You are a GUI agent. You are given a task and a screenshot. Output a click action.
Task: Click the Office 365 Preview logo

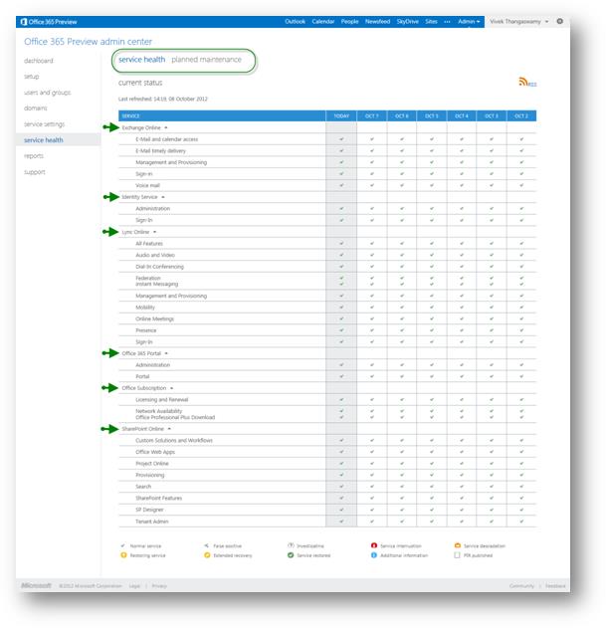(x=43, y=21)
